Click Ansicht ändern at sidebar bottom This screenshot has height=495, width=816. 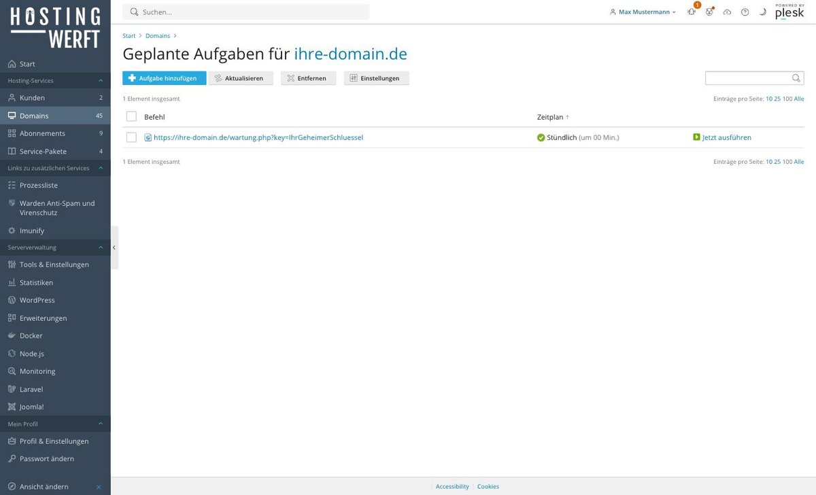[44, 487]
